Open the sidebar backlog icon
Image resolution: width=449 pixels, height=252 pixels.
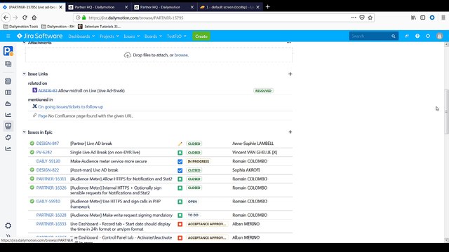(8, 81)
